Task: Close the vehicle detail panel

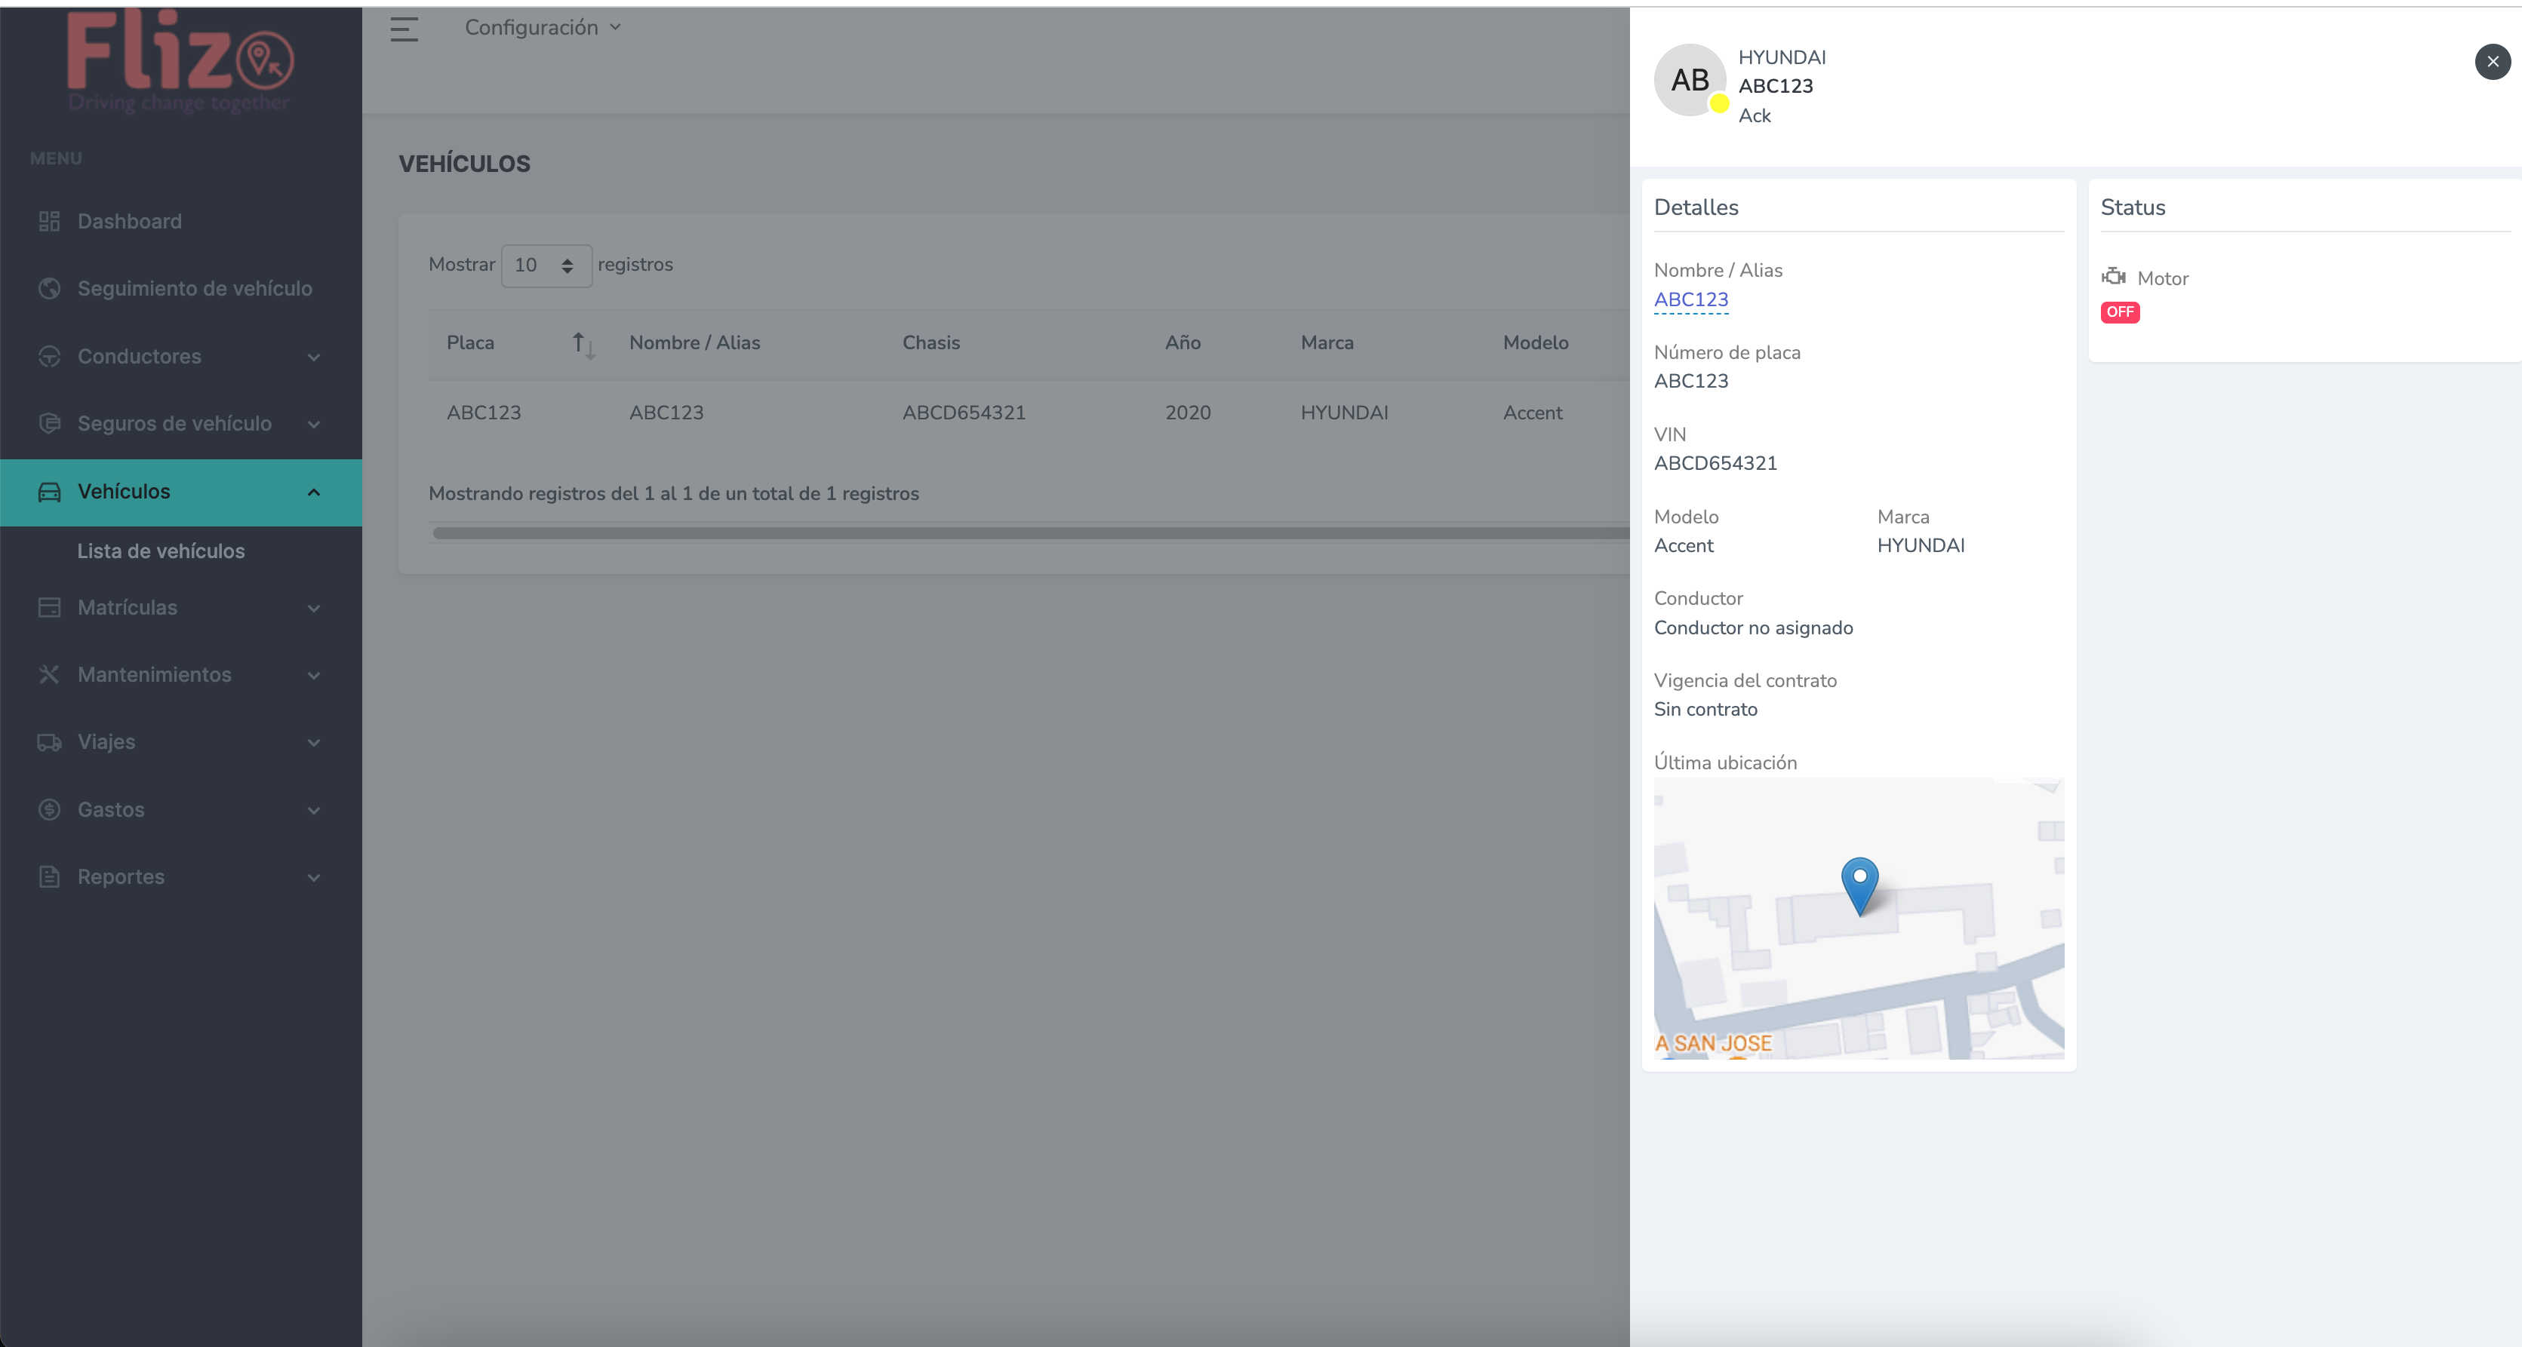Action: [x=2493, y=62]
